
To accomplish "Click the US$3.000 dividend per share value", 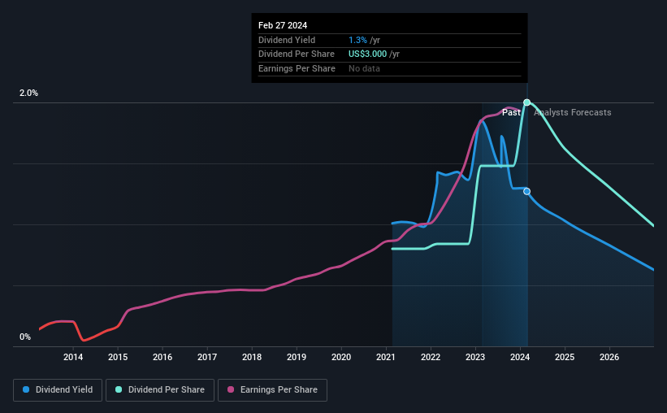I will click(x=367, y=54).
